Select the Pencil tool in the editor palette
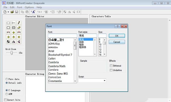Image resolution: width=171 pixels, height=102 pixels. (19, 23)
